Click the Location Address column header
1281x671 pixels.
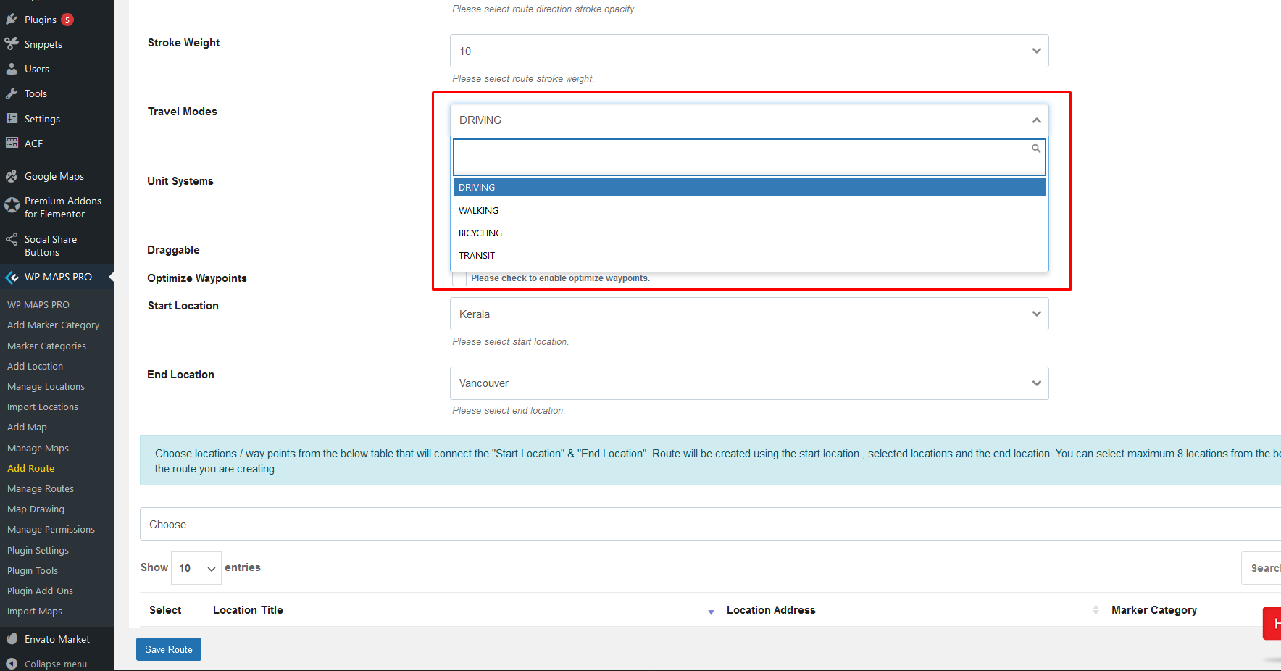[771, 610]
